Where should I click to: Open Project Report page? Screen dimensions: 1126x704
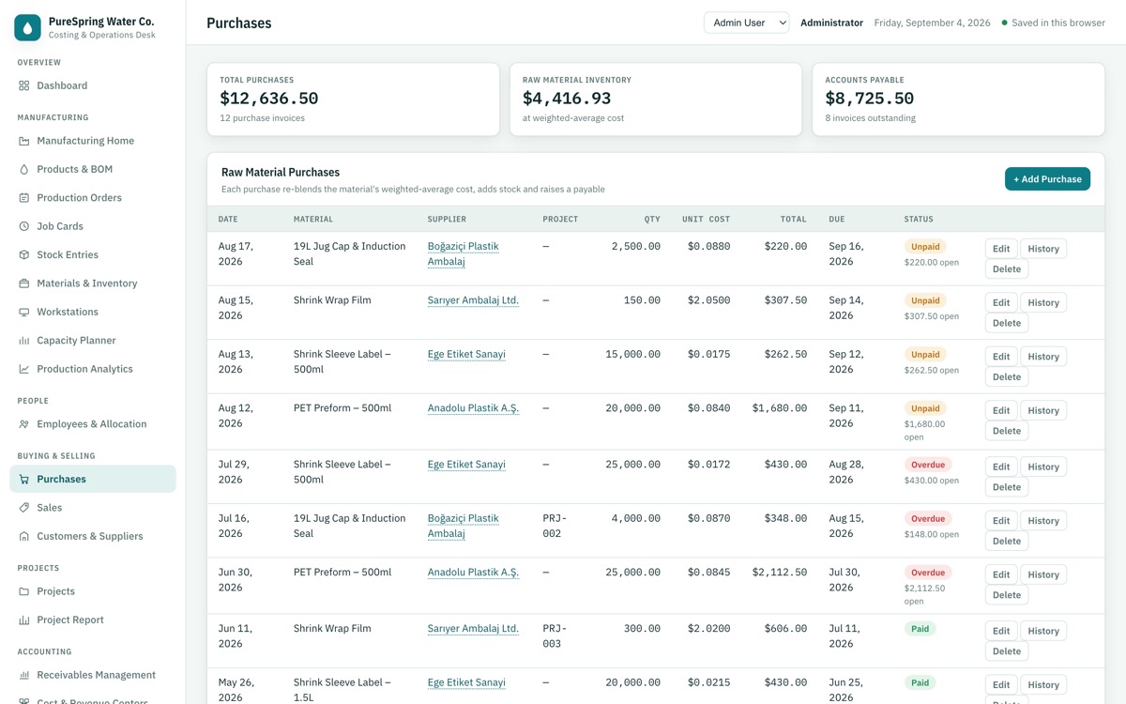point(93,620)
